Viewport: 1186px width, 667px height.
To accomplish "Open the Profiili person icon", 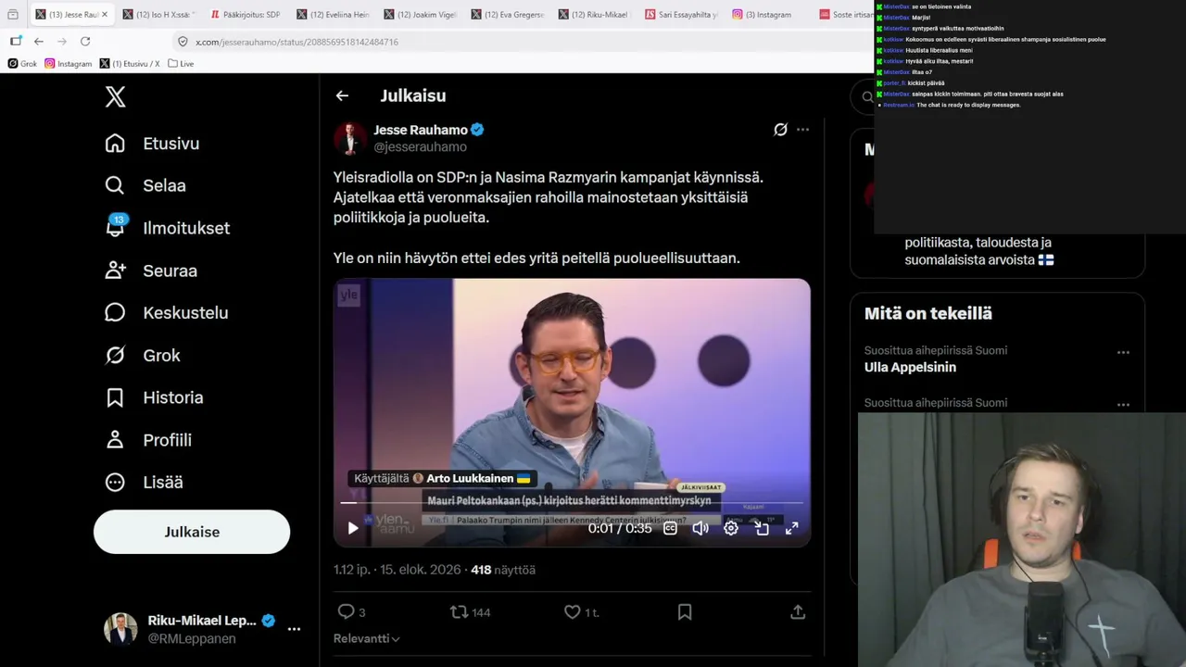I will [x=115, y=440].
